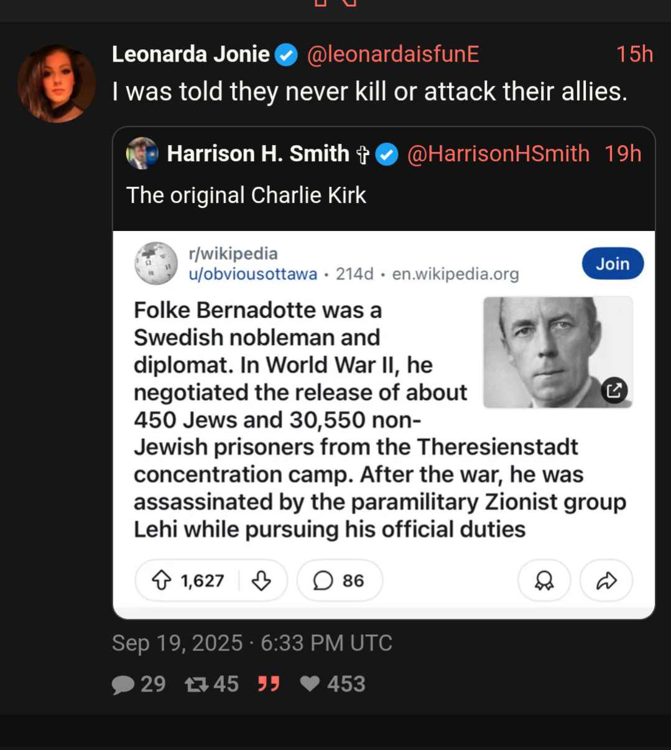Click the retweet arrows icon
This screenshot has height=750, width=671.
[197, 685]
